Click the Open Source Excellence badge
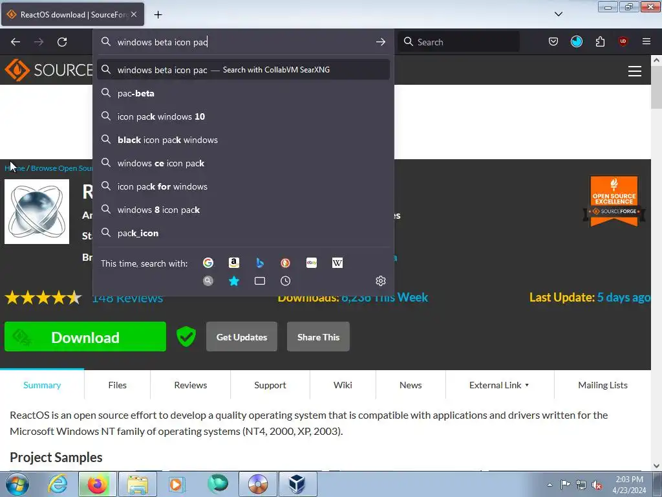 pyautogui.click(x=614, y=202)
